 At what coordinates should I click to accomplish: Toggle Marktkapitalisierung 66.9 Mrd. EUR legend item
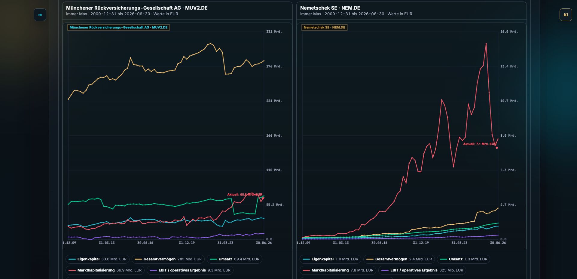[x=105, y=270]
